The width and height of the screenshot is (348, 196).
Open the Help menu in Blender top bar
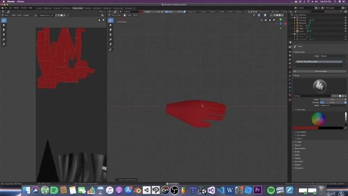(x=30, y=8)
